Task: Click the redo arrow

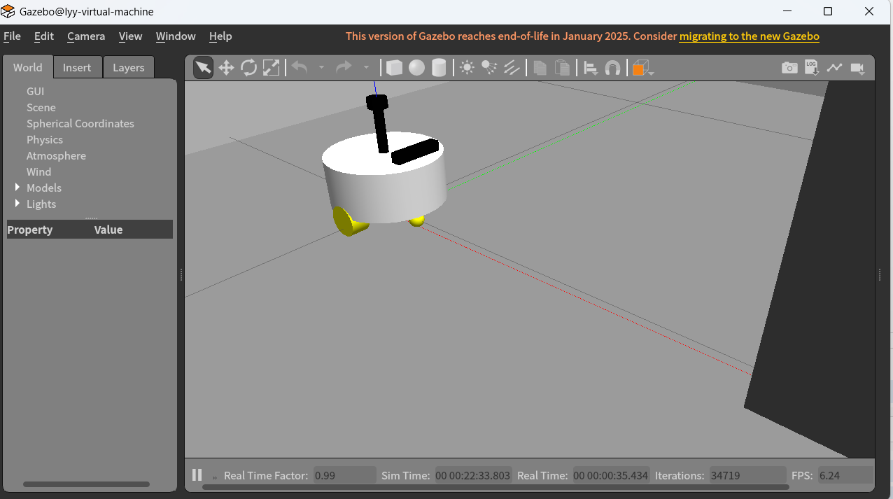Action: point(344,67)
